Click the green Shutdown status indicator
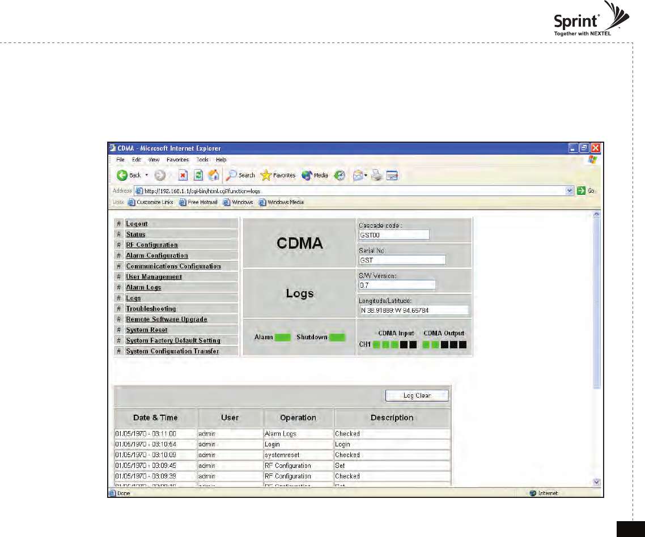Screen dimensions: 645x537 point(337,338)
